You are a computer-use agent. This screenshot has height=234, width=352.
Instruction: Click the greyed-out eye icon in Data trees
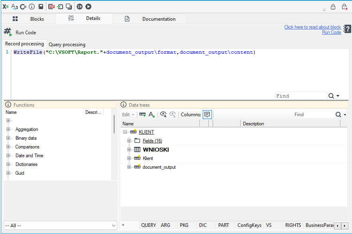pos(172,115)
